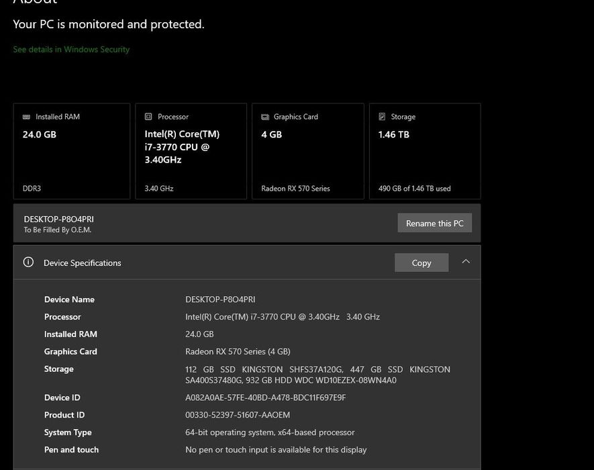Select the i7-3770 processor name in card
The height and width of the screenshot is (470, 594).
(182, 146)
